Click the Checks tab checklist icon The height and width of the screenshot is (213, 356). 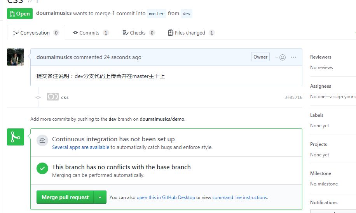(126, 33)
